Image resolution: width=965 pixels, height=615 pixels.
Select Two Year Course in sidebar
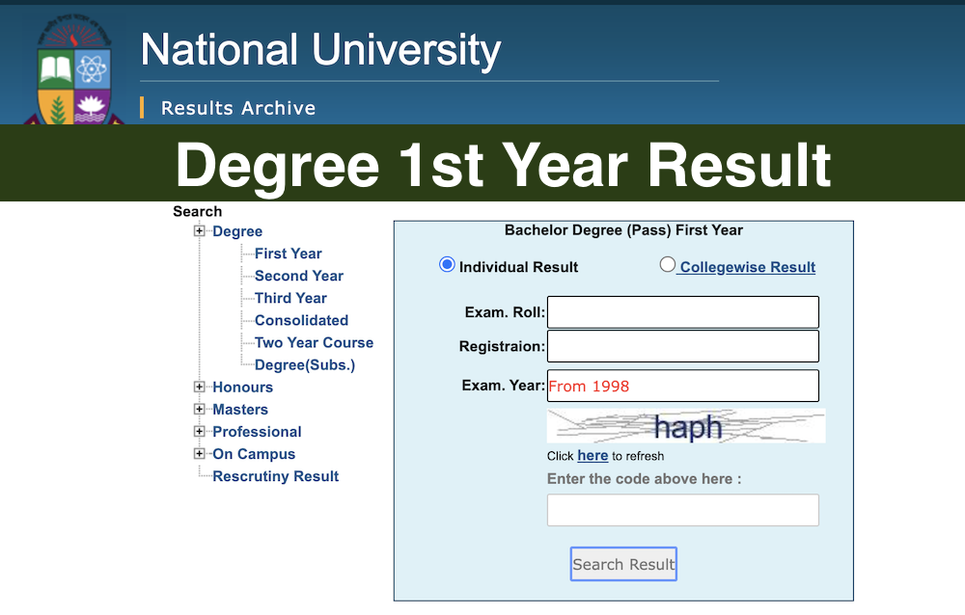click(314, 342)
